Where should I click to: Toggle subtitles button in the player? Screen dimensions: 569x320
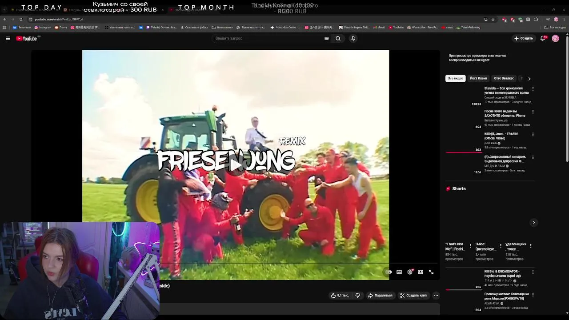[x=399, y=272]
